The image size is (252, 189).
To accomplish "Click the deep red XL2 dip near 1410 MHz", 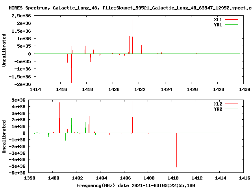I will tap(177, 150).
